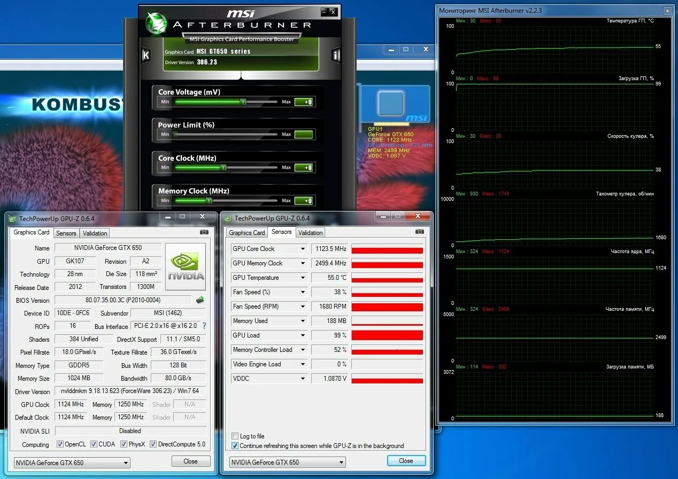
Task: Click the Power Limit (%) slider track
Action: (226, 135)
